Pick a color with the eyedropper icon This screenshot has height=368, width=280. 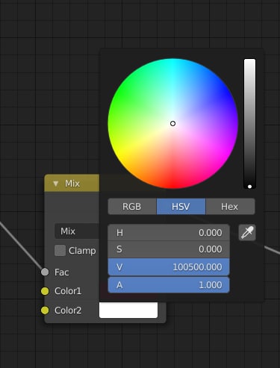247,232
